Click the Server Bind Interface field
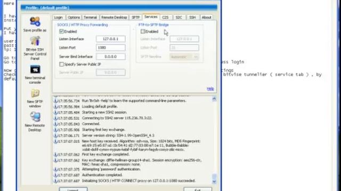The height and width of the screenshot is (191, 341). 110,57
